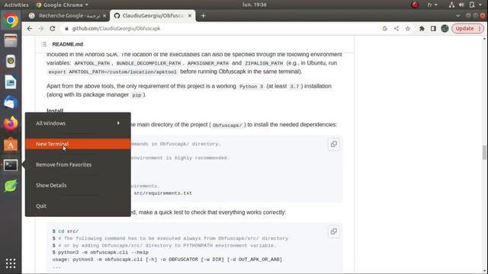Expand the All Windows submenu
The image size is (488, 274).
78,123
